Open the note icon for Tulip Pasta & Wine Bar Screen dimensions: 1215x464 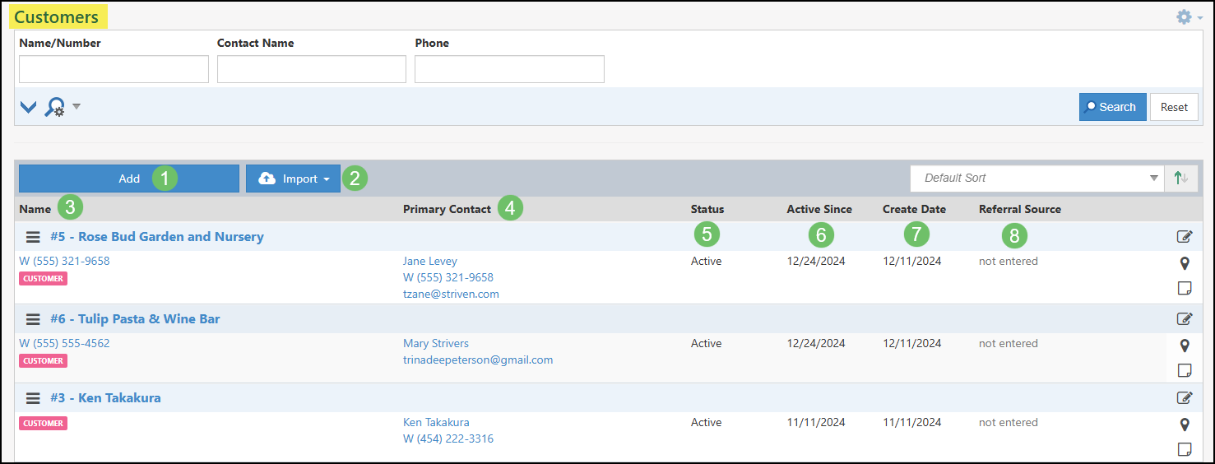pyautogui.click(x=1185, y=370)
